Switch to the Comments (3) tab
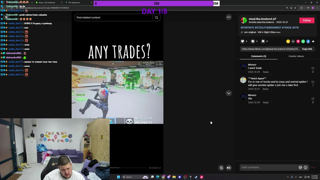 258,56
